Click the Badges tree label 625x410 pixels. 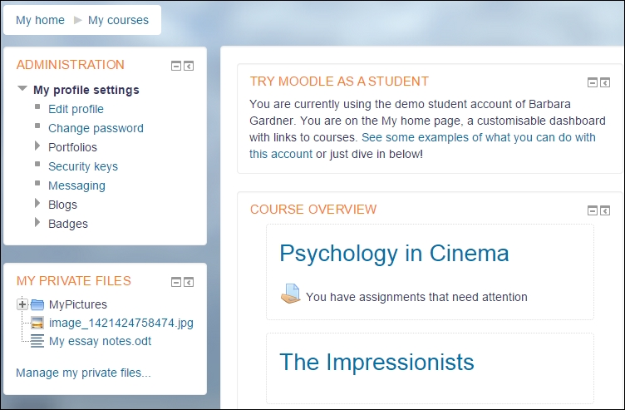point(68,224)
